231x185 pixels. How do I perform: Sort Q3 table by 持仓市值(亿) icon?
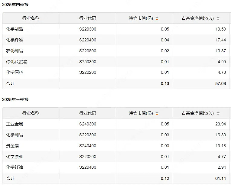click(157, 113)
